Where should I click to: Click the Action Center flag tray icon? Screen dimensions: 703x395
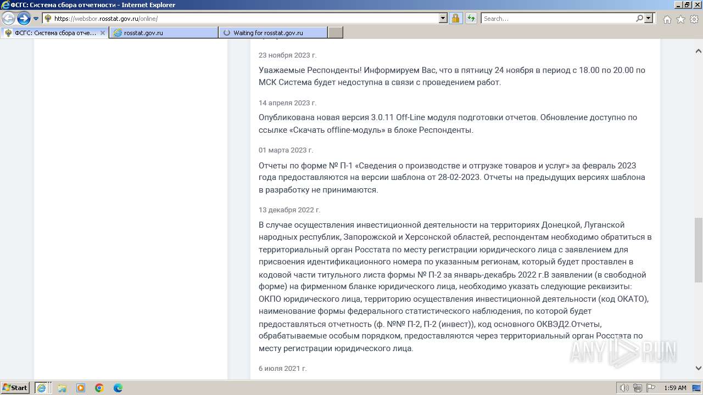[x=650, y=388]
